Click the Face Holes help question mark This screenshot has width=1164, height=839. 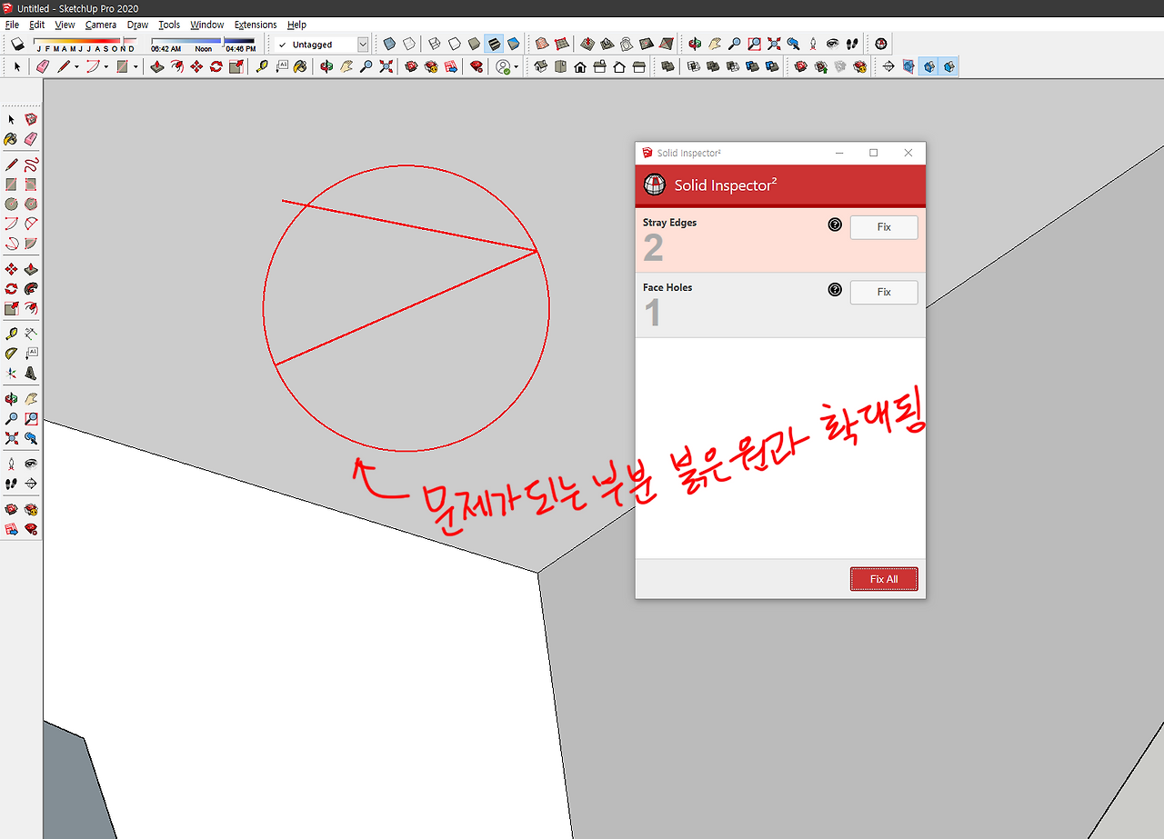pyautogui.click(x=835, y=289)
